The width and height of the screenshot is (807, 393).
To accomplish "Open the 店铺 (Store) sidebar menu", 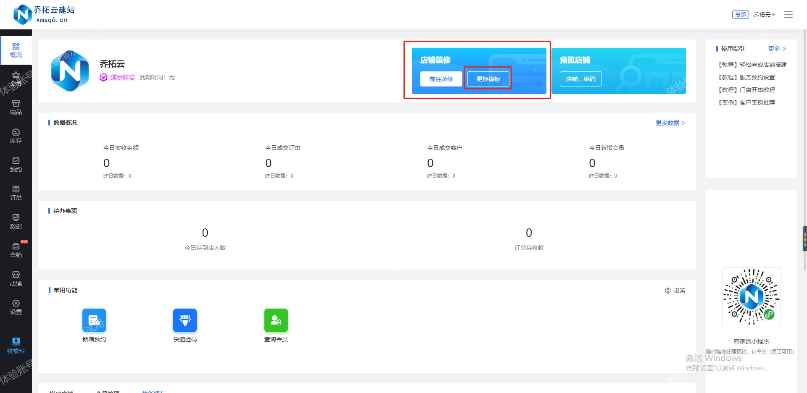I will pos(16,278).
